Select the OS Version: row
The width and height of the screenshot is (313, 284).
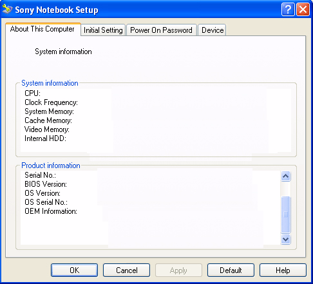pyautogui.click(x=43, y=193)
